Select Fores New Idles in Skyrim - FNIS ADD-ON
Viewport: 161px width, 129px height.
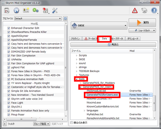(36, 75)
